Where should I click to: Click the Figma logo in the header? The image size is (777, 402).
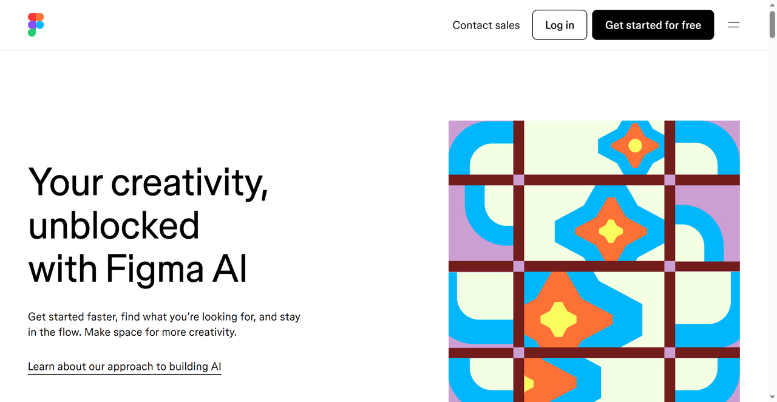[x=36, y=25]
